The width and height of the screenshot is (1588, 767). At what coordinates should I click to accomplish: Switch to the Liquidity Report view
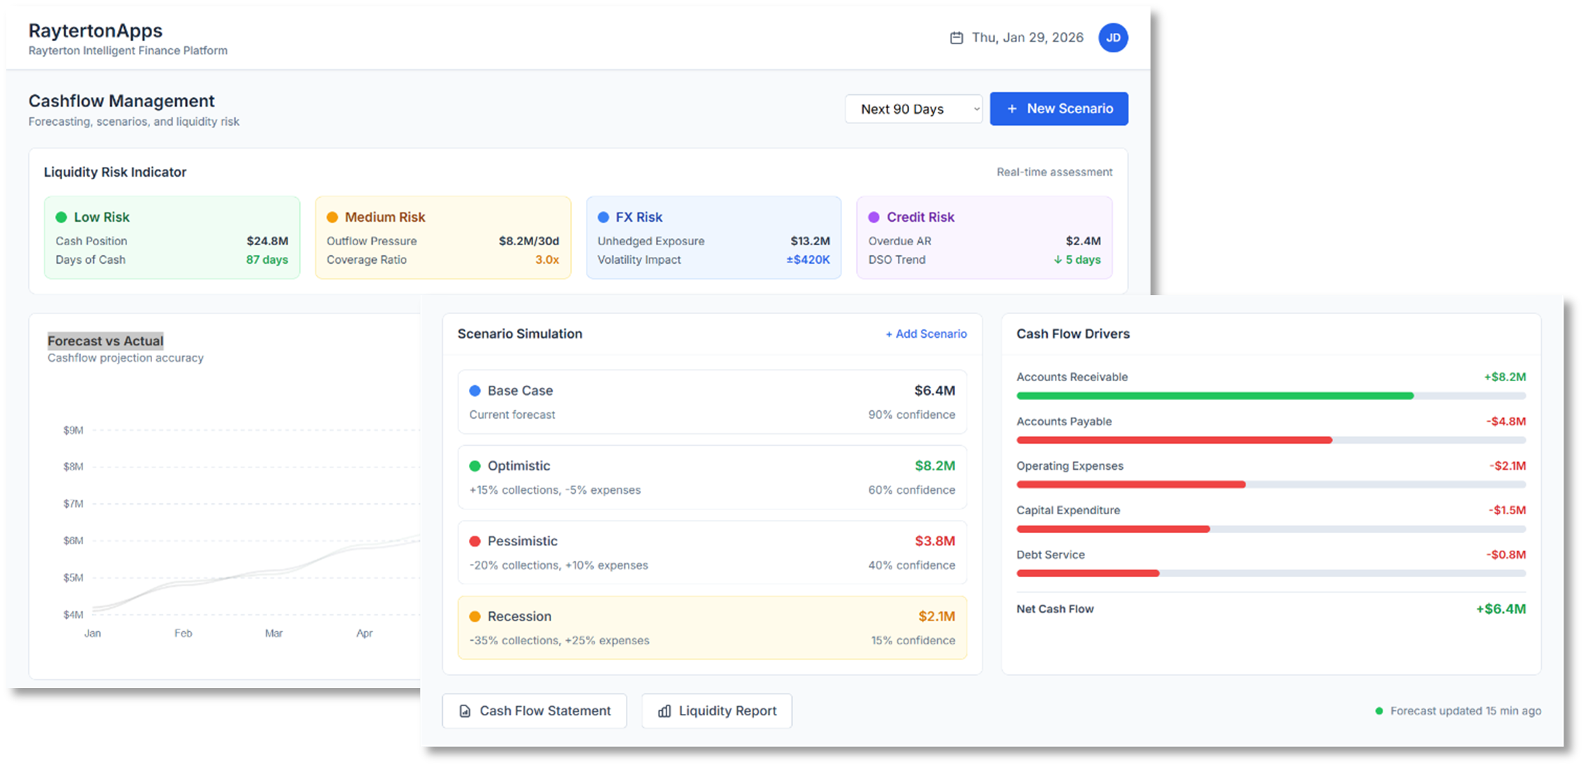(x=717, y=710)
